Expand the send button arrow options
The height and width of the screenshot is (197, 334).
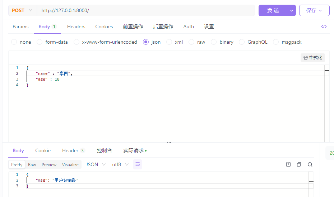291,10
